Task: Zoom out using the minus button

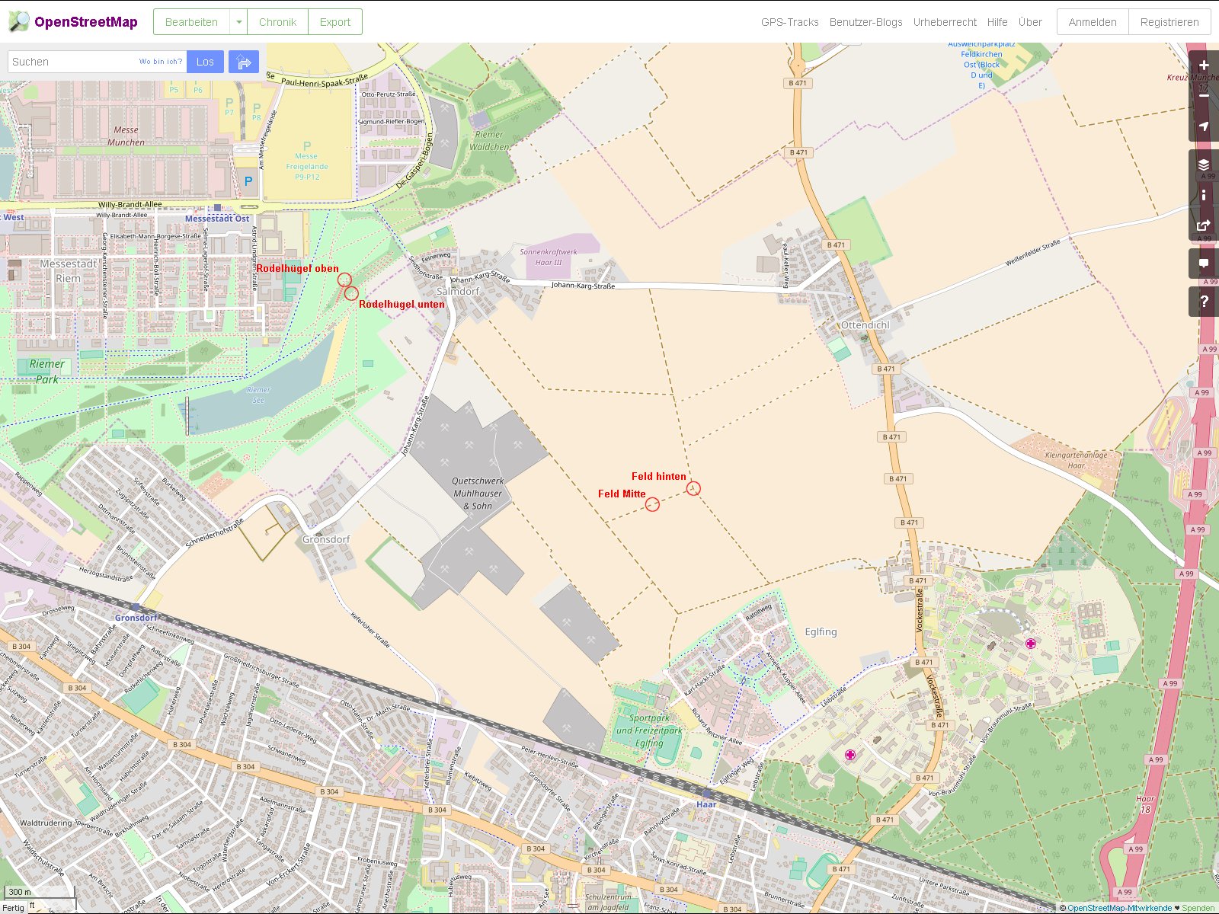Action: point(1204,96)
